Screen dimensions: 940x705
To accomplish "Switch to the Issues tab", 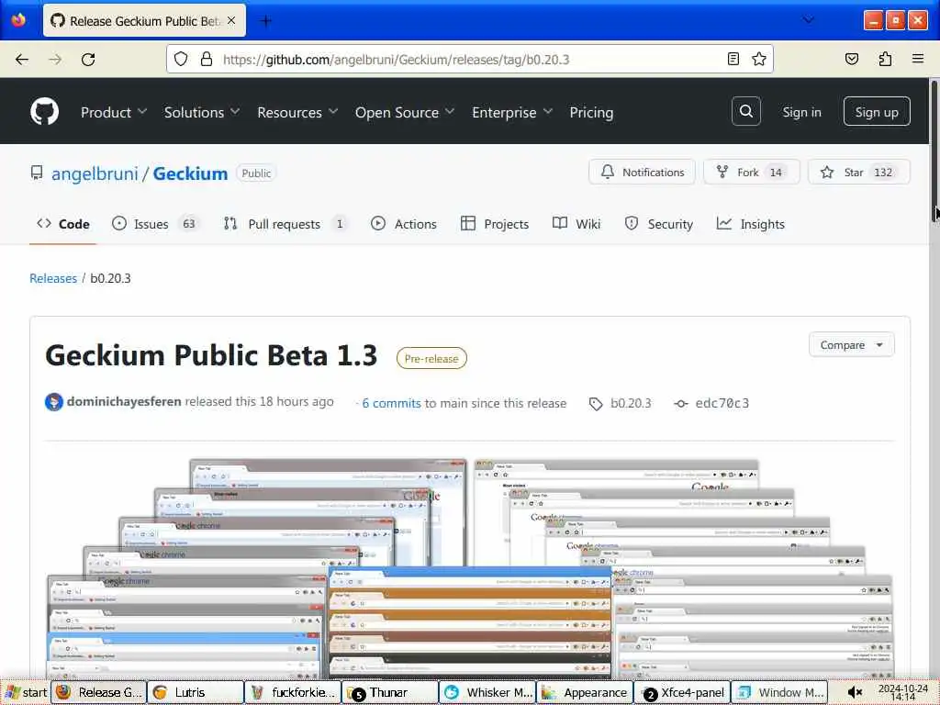I will (154, 224).
